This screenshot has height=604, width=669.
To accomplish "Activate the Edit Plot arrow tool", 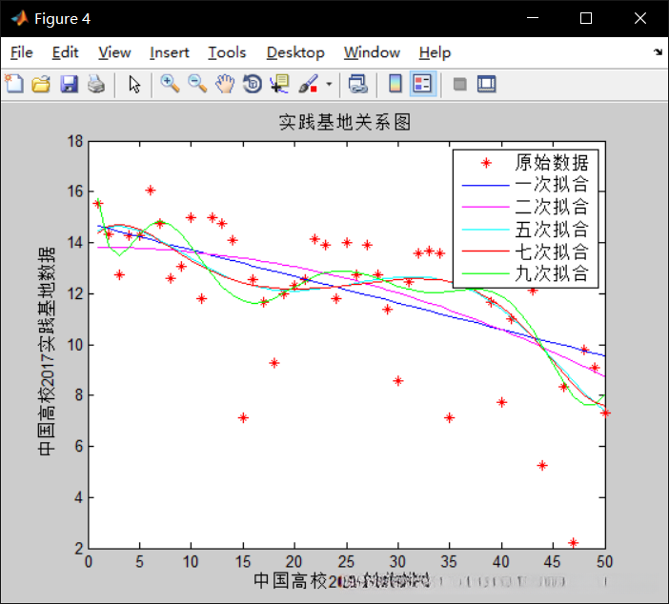I will pyautogui.click(x=134, y=84).
